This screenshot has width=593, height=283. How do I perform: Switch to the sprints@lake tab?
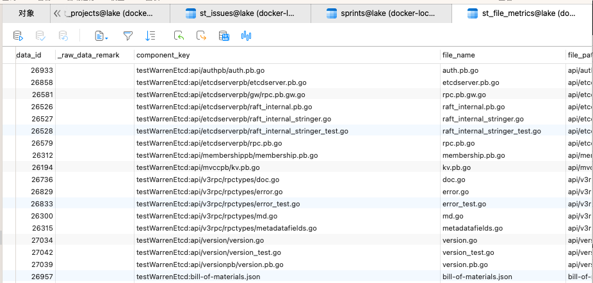(x=381, y=13)
